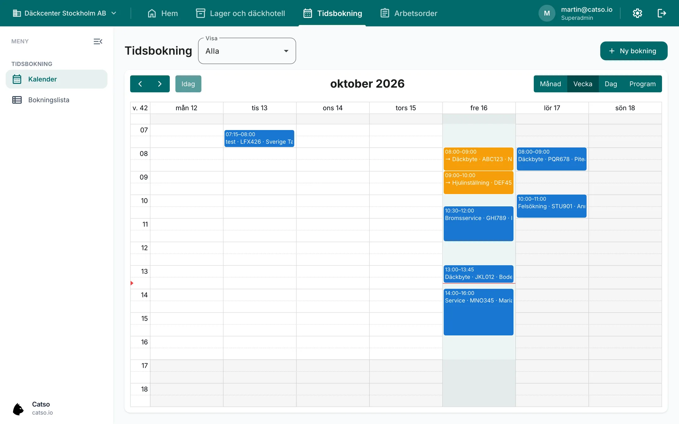Open the Hjulinställning DEF45 booking
The height and width of the screenshot is (424, 679).
(x=478, y=182)
